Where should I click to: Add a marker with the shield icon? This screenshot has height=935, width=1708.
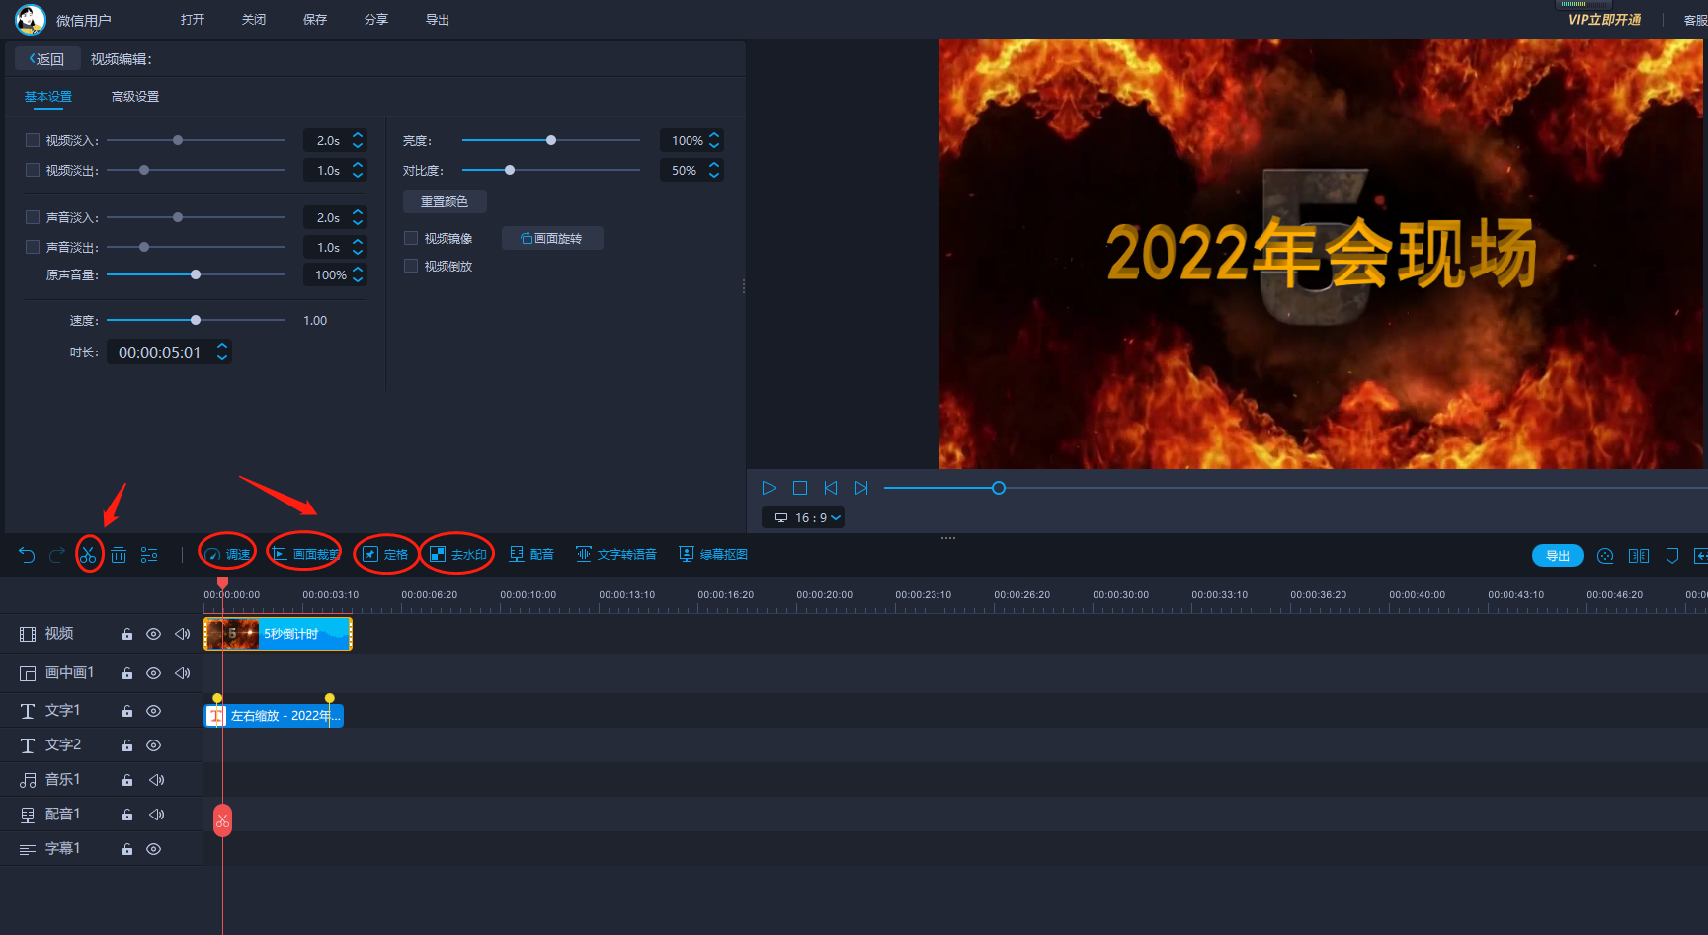pos(1672,556)
